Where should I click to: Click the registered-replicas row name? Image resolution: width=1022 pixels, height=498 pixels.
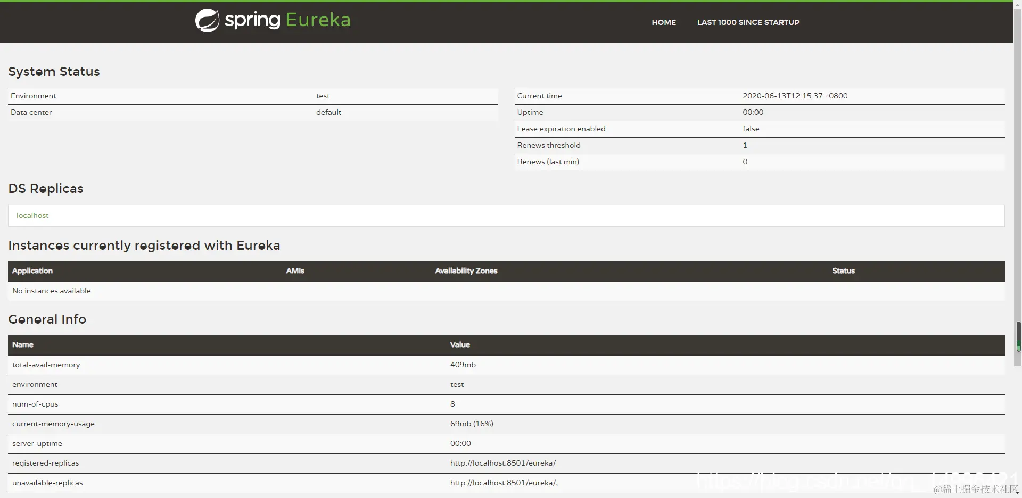[x=45, y=463]
